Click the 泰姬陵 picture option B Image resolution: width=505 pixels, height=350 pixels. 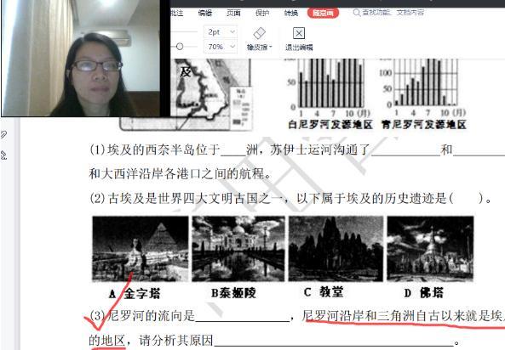point(238,249)
